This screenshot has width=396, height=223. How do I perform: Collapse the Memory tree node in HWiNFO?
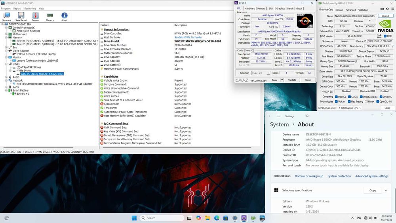6,37
